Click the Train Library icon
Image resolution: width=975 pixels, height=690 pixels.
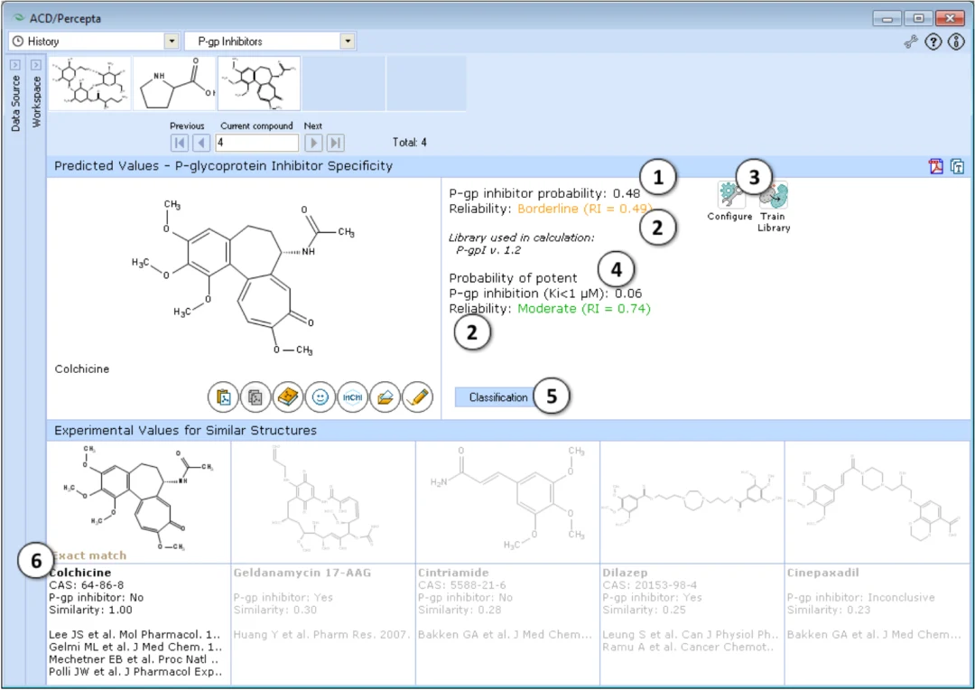(x=774, y=207)
